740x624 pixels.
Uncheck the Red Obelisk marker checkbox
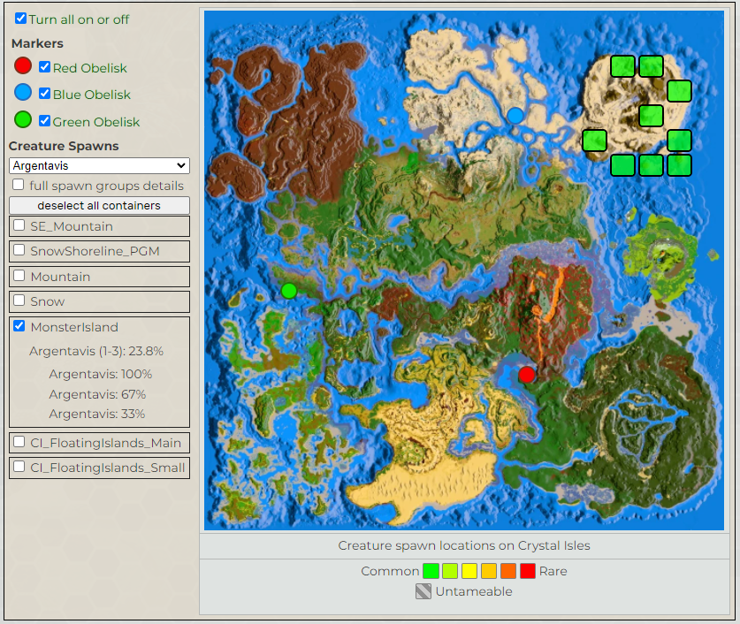[x=45, y=67]
